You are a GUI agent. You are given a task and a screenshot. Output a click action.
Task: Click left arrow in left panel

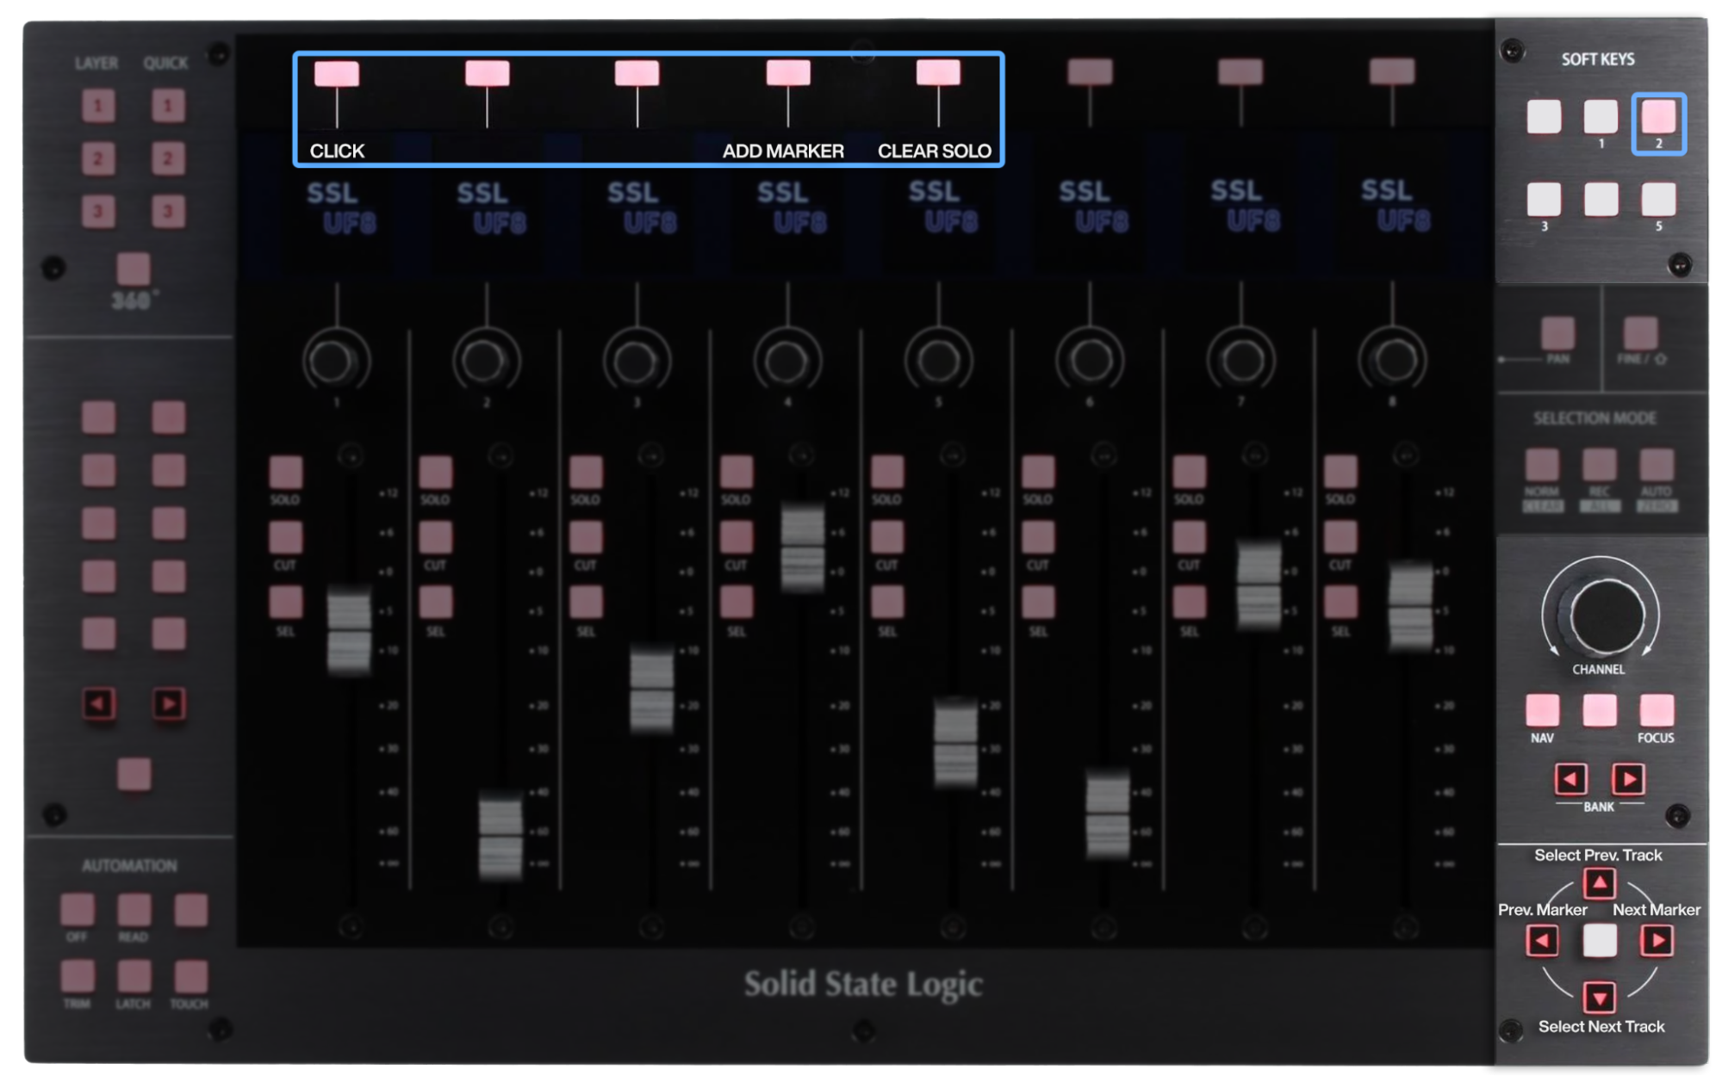pyautogui.click(x=99, y=703)
